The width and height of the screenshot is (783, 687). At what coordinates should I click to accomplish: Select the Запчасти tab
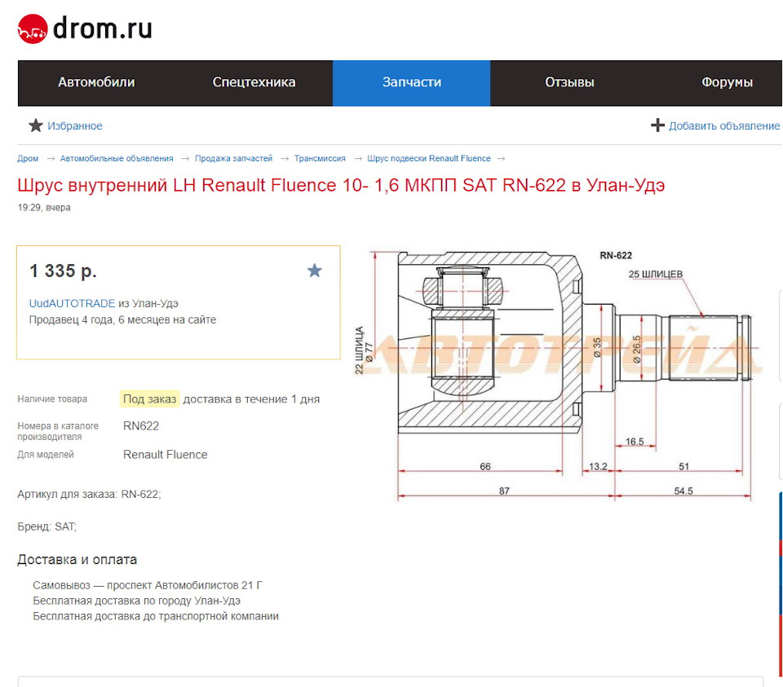[411, 82]
